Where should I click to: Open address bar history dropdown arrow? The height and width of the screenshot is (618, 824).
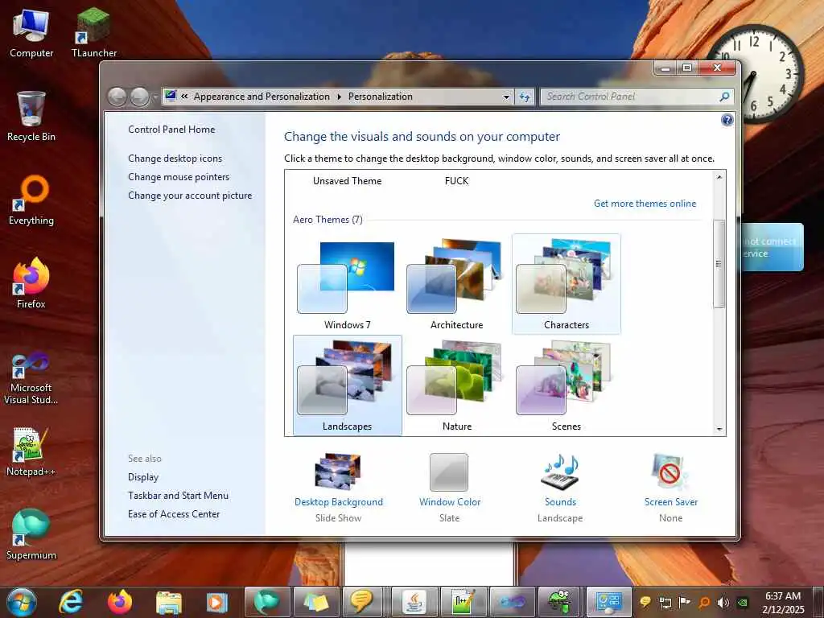(x=506, y=97)
